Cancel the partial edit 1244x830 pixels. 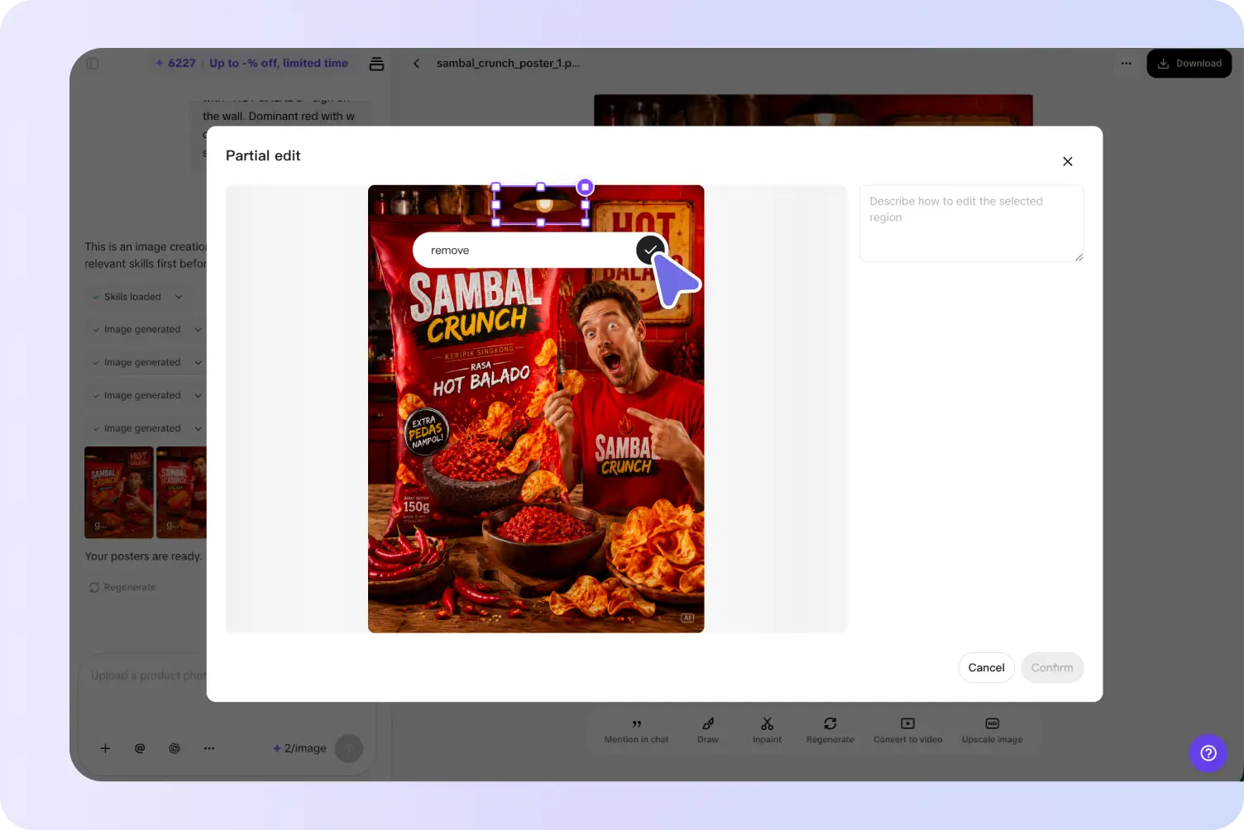pyautogui.click(x=986, y=667)
